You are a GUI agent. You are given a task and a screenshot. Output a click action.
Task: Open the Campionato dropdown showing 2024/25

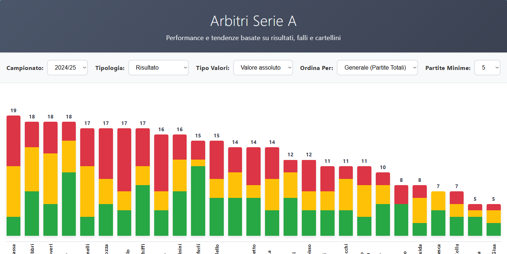pyautogui.click(x=67, y=67)
